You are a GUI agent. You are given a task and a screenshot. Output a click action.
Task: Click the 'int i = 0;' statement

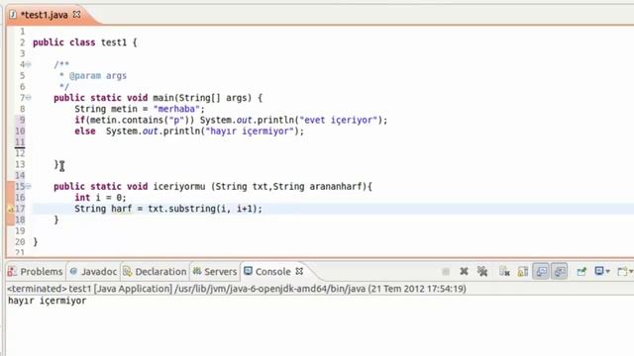[x=100, y=198]
